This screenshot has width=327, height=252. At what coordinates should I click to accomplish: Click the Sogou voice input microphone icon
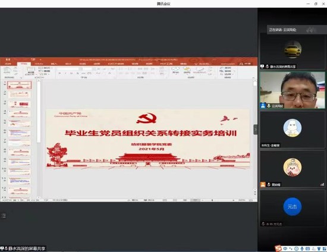[302, 248]
